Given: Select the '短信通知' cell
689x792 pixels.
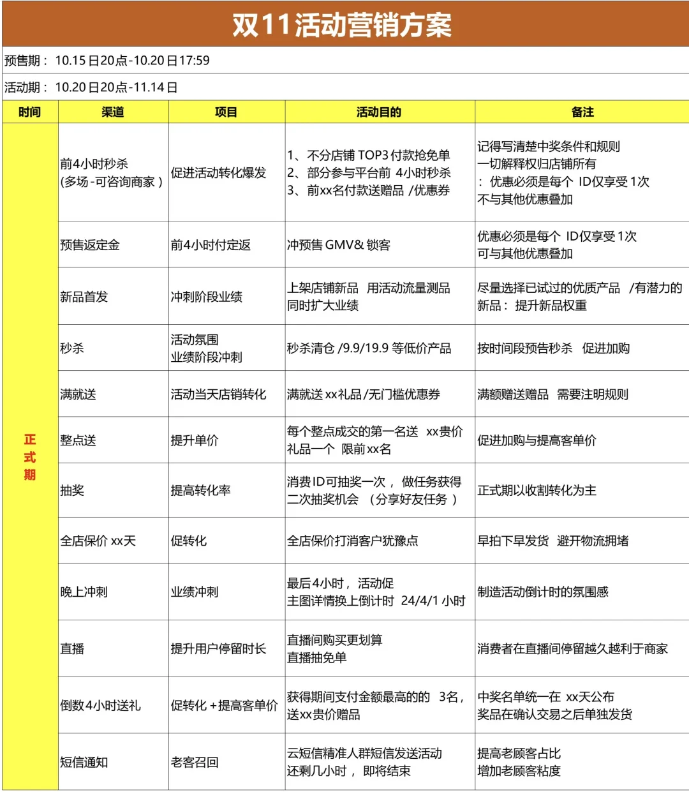Looking at the screenshot, I should pyautogui.click(x=113, y=762).
